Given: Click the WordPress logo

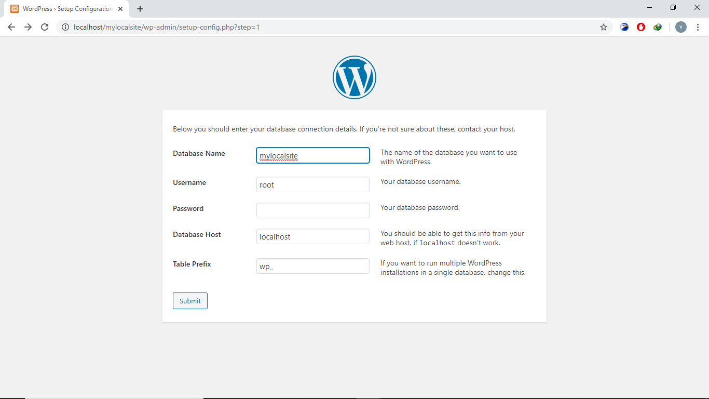Looking at the screenshot, I should 354,77.
